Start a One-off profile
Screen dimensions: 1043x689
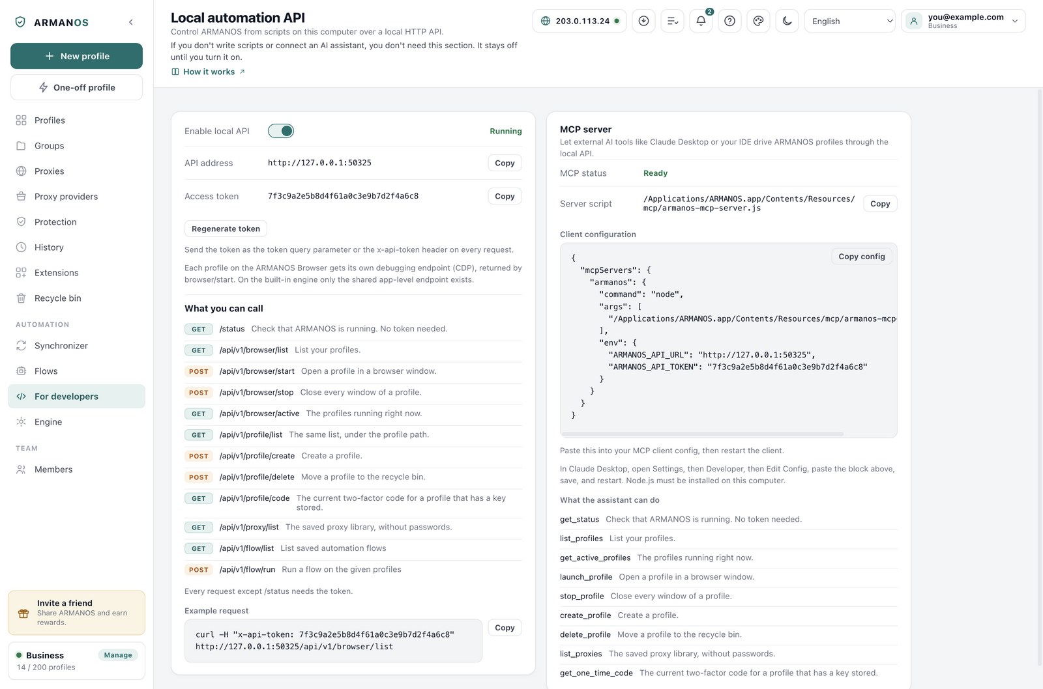76,87
